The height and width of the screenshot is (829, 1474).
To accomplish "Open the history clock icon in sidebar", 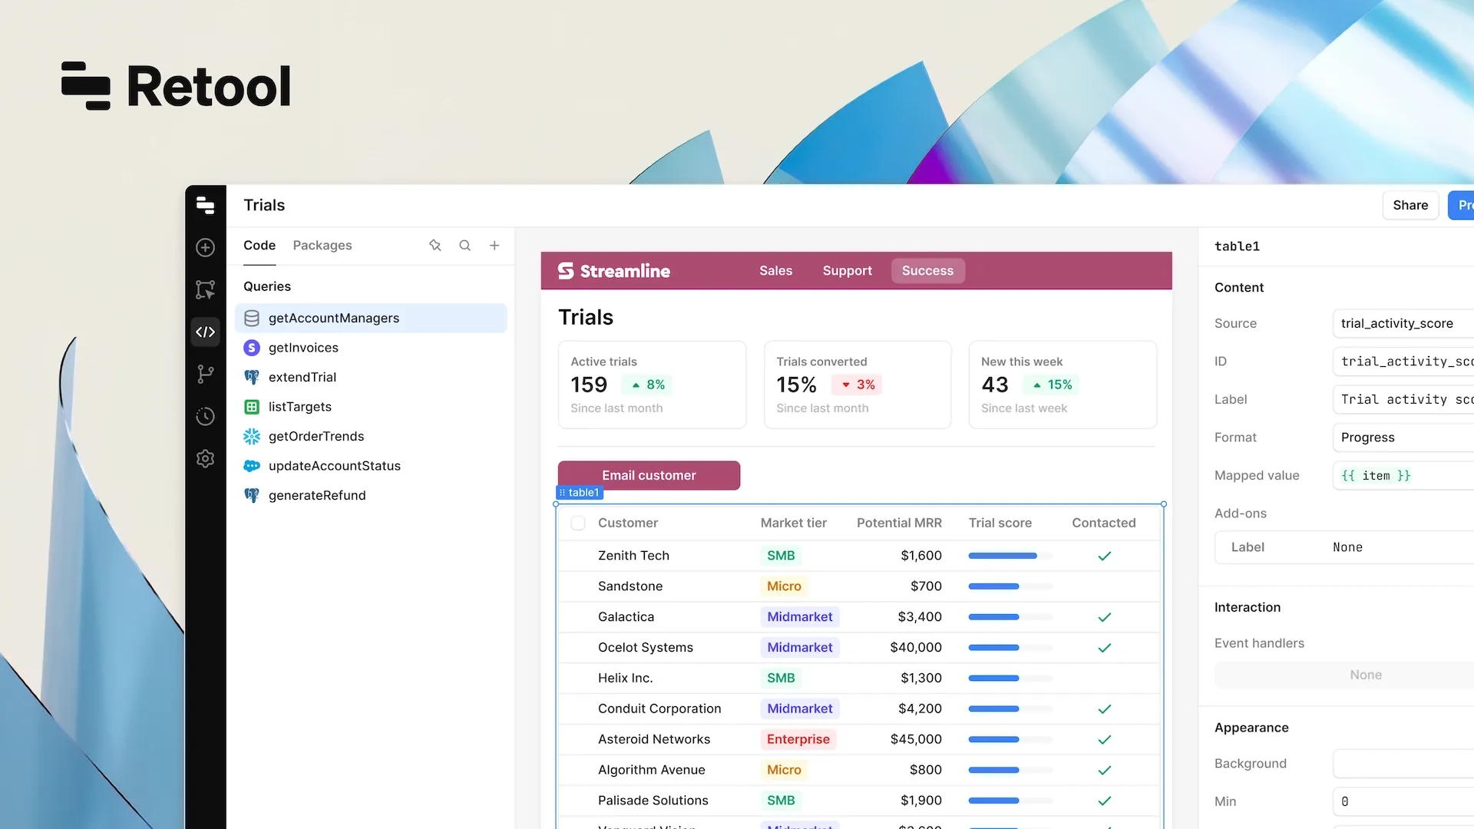I will click(x=205, y=416).
